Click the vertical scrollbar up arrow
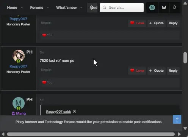 185,3
